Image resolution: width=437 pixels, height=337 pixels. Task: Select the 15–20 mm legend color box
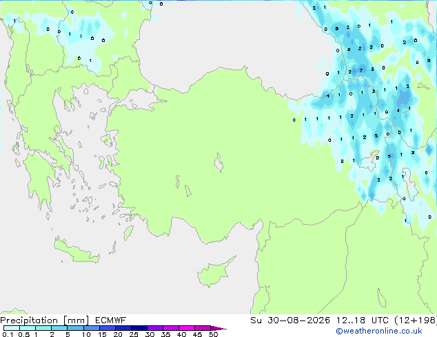[x=108, y=328]
